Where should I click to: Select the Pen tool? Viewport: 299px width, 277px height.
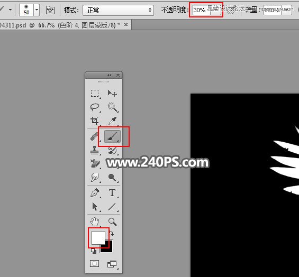(x=95, y=193)
